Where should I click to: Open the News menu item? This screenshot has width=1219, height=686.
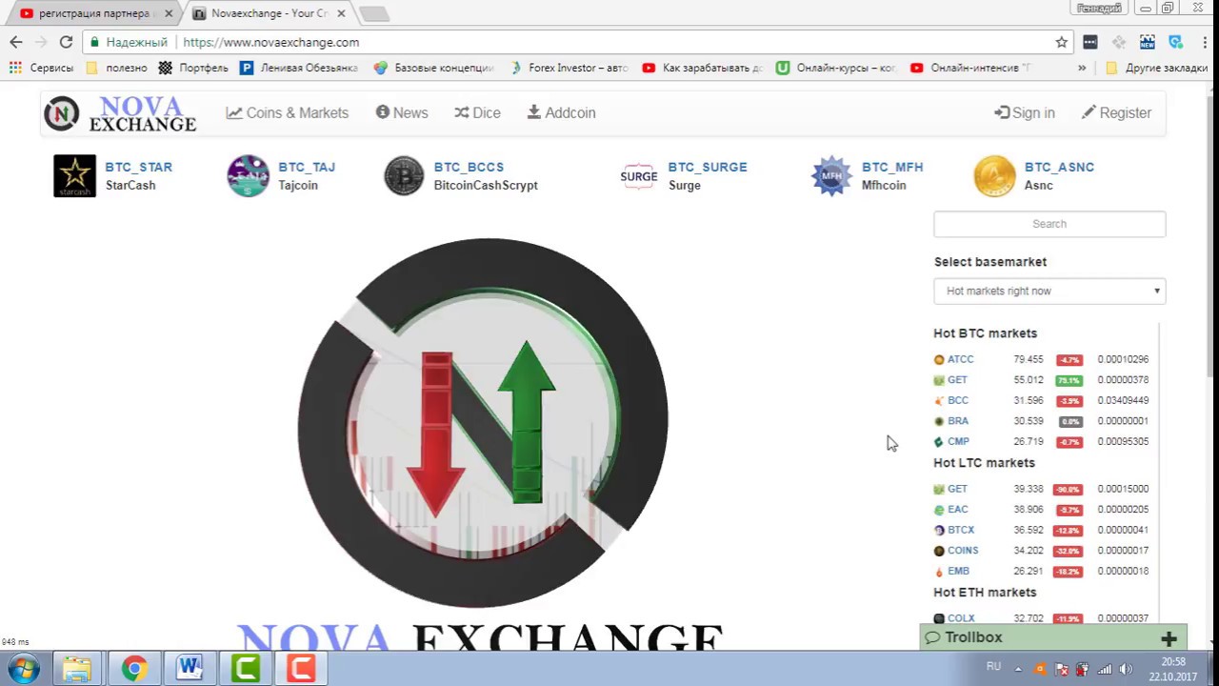pyautogui.click(x=402, y=112)
